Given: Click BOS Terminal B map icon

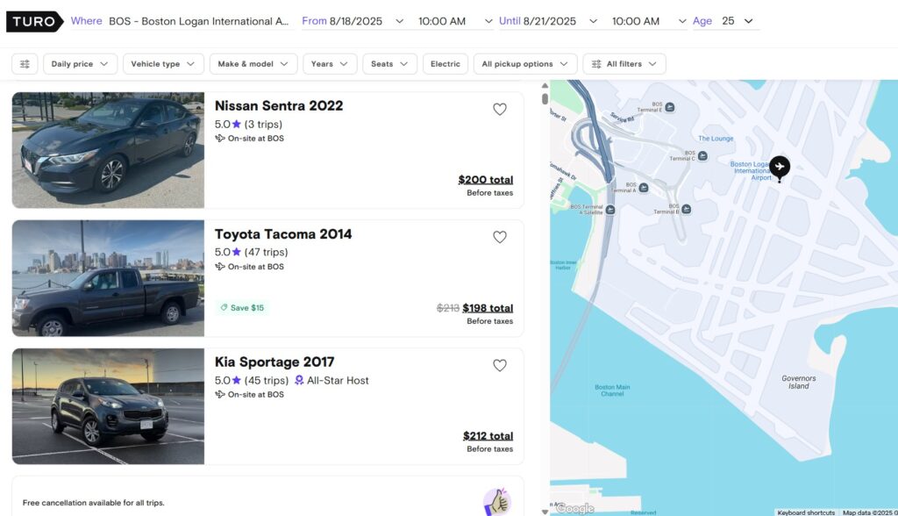Looking at the screenshot, I should click(686, 209).
